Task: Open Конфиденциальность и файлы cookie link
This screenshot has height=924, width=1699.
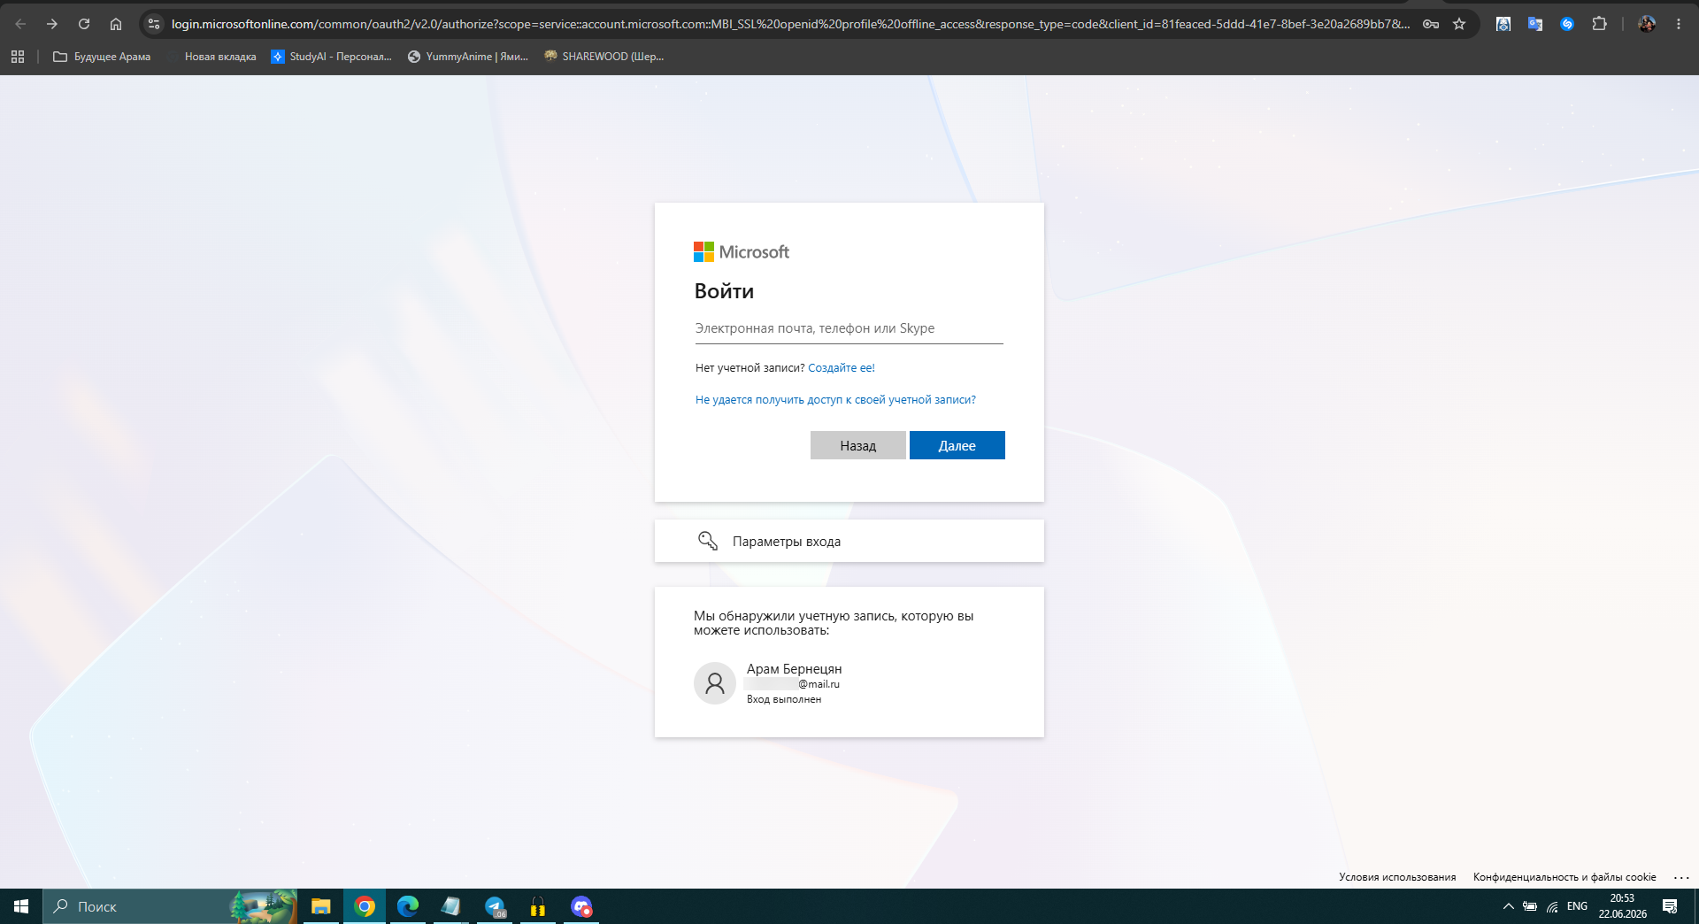Action: click(1564, 877)
